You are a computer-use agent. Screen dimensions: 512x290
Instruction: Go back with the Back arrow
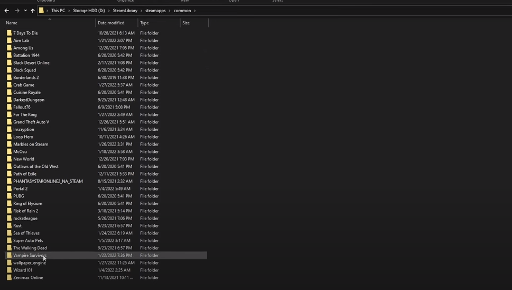click(x=6, y=11)
